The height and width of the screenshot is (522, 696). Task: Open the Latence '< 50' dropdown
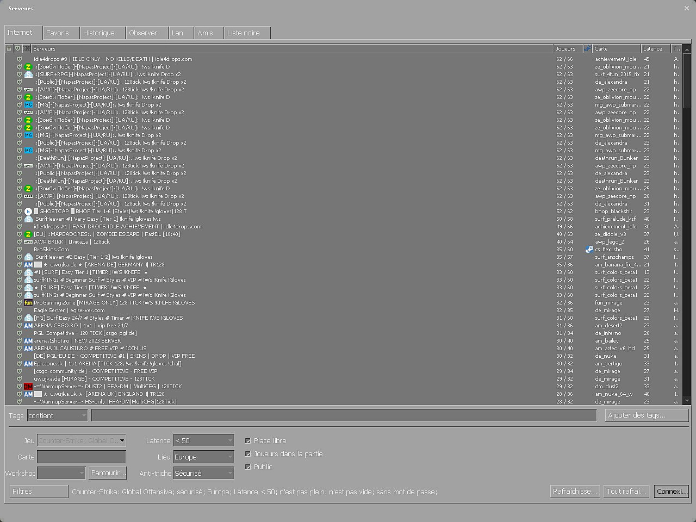tap(203, 440)
